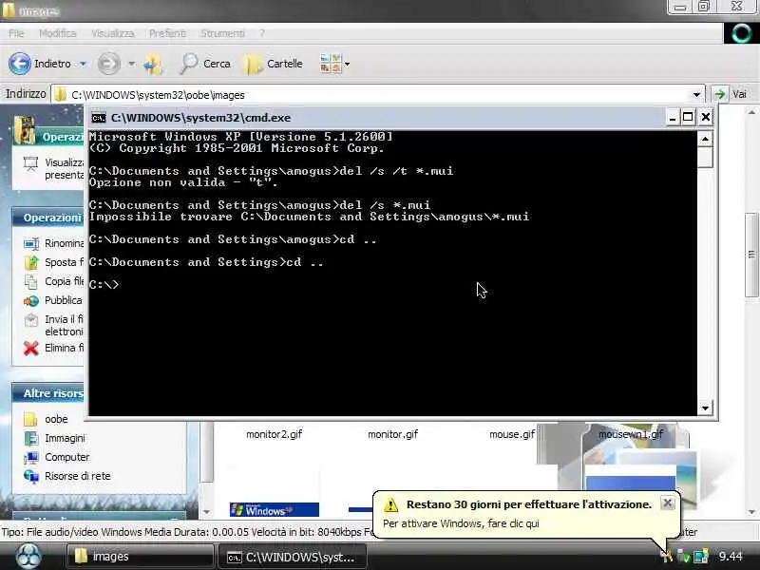Click Elimina file red X icon
Viewport: 760px width, 570px height.
tap(31, 348)
